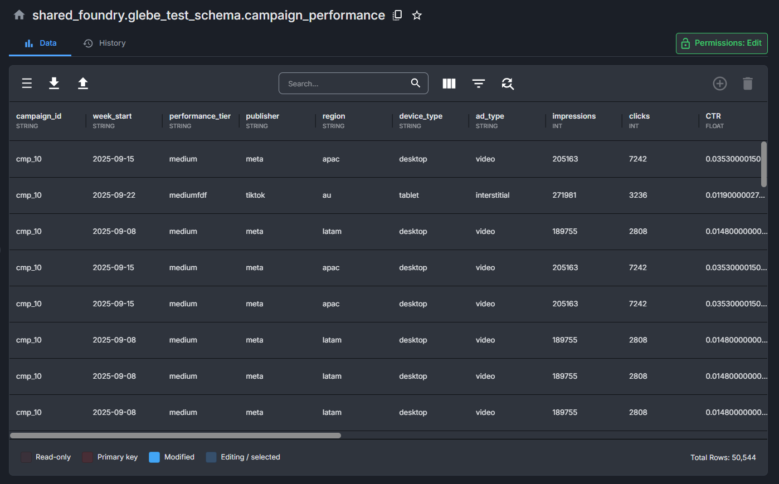Refresh the table query

[x=508, y=84]
